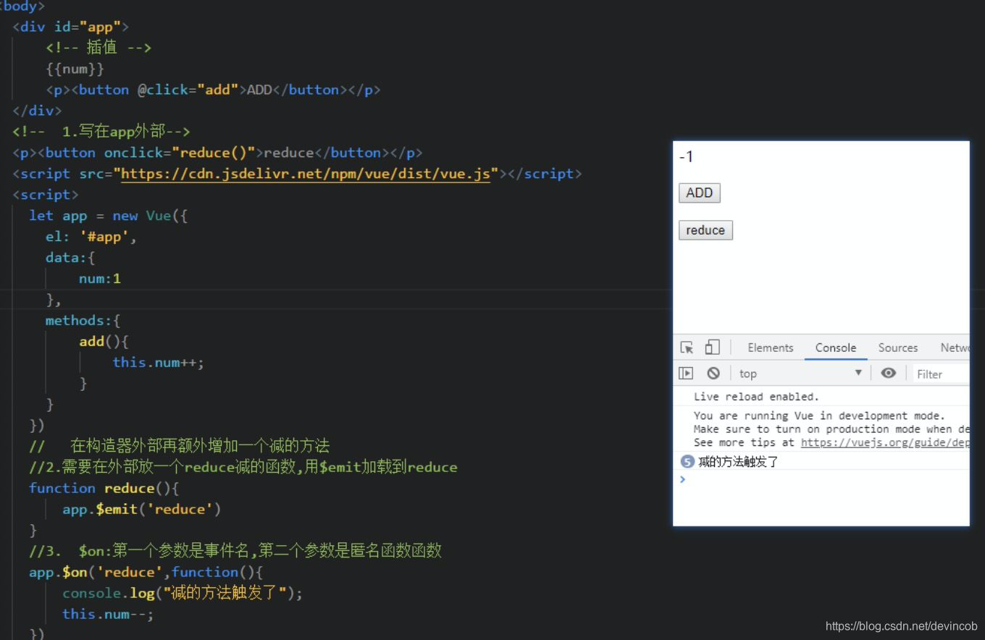
Task: Click the 'this.num++;' code line
Action: [x=158, y=362]
